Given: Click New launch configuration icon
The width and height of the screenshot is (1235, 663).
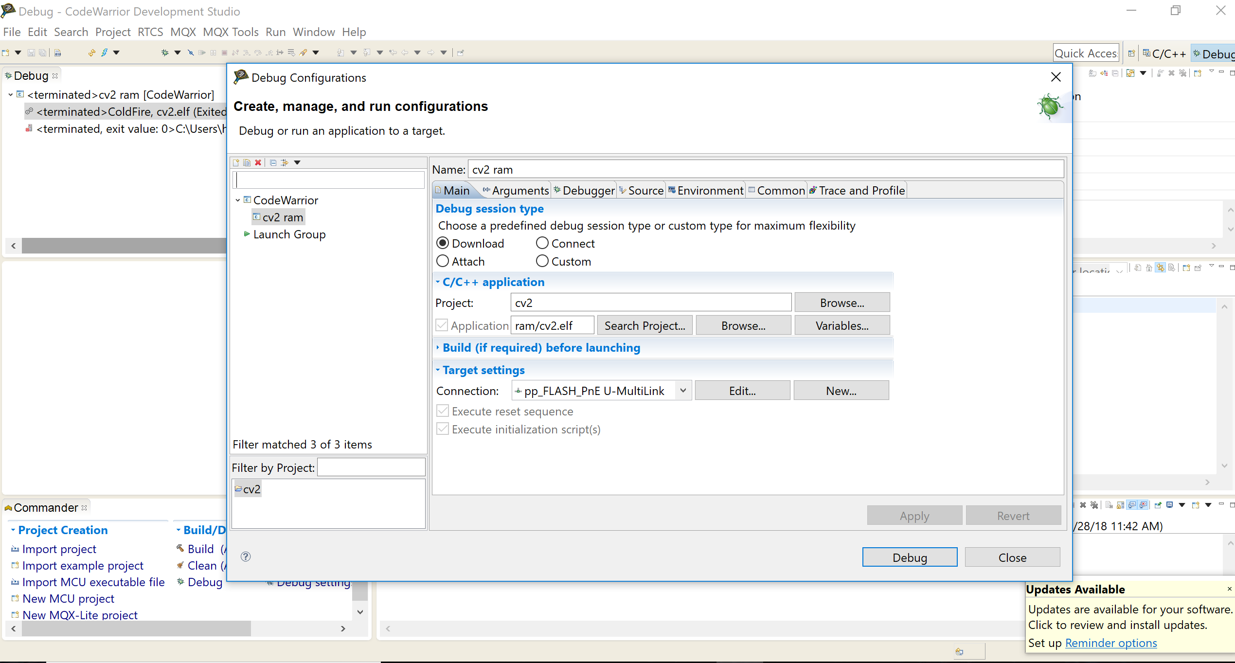Looking at the screenshot, I should [x=236, y=162].
